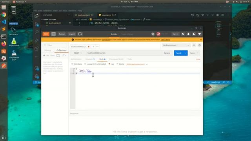Toggle the Postman sidebar layout icon

tap(53, 34)
